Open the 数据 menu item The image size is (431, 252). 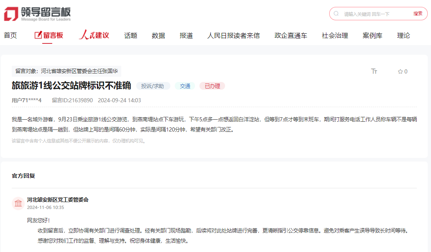[x=158, y=35]
